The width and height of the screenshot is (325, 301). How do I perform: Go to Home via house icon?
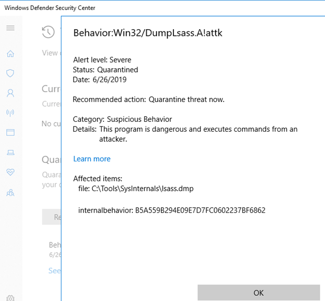(x=10, y=54)
